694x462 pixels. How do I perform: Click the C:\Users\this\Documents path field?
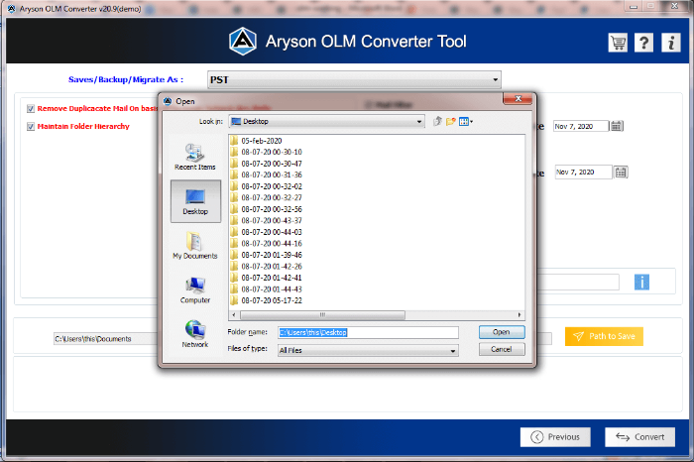pyautogui.click(x=105, y=339)
